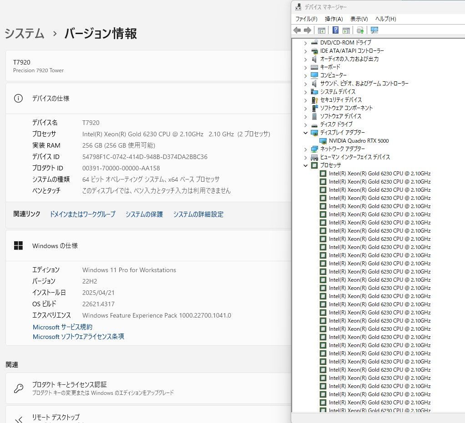Click the プロセッサ category chip icon
The width and height of the screenshot is (465, 423).
314,165
